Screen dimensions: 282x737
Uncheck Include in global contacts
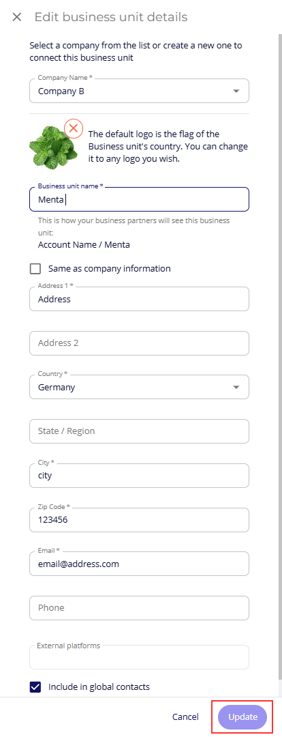click(35, 687)
